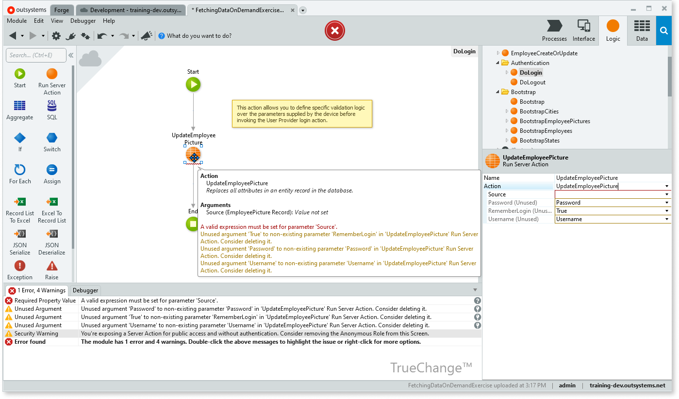Click the Unused Argument warning for Password
This screenshot has height=399, width=679.
tap(194, 308)
